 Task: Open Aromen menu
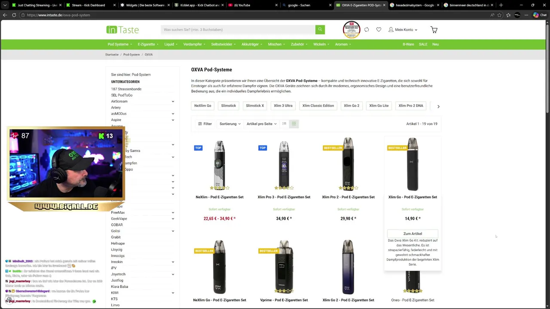(x=343, y=44)
